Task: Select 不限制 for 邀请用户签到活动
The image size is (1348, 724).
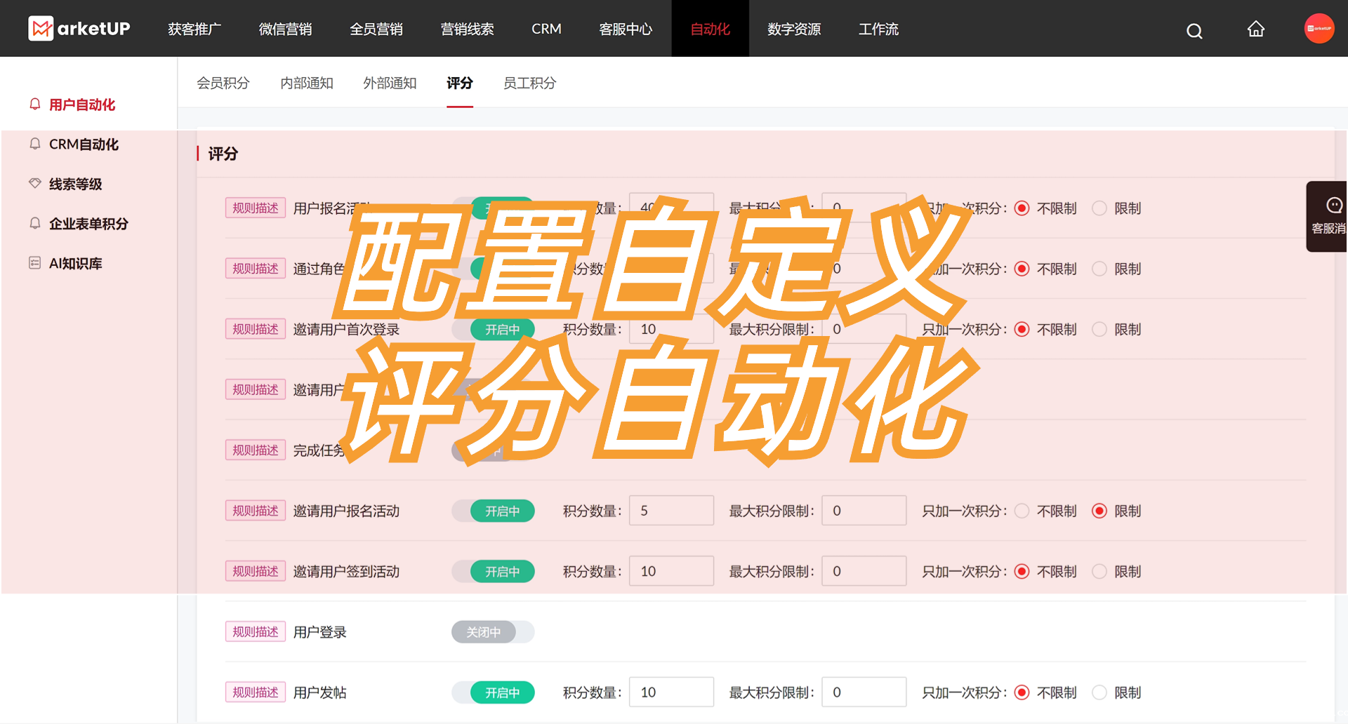Action: tap(1022, 571)
